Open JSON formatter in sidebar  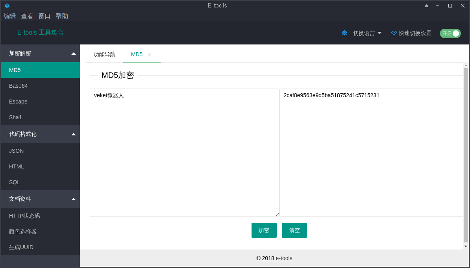(41, 151)
